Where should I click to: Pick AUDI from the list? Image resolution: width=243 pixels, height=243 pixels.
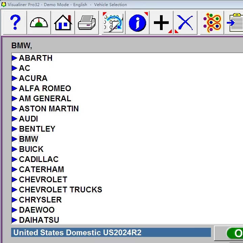pyautogui.click(x=28, y=119)
